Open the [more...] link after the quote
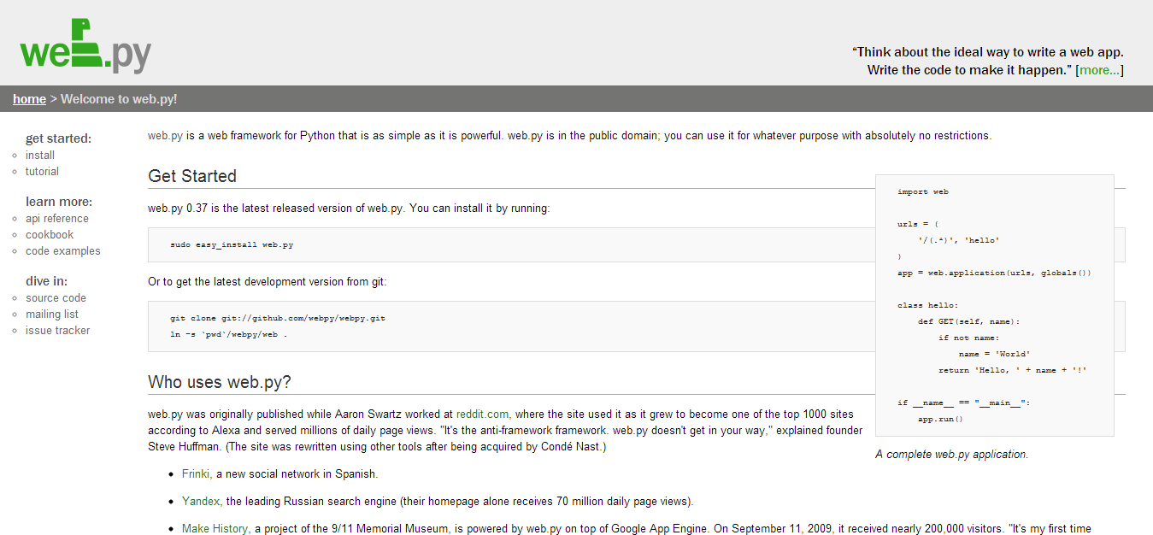 (1099, 70)
